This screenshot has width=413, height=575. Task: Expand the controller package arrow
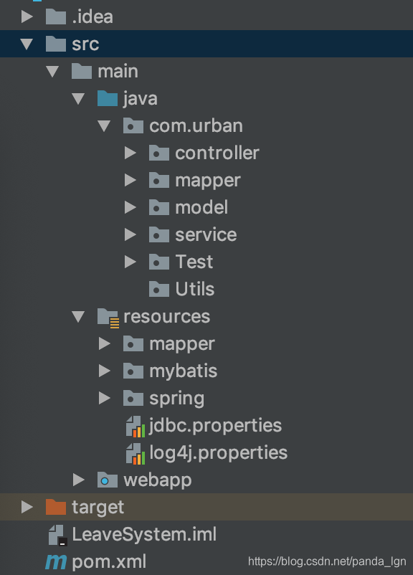click(130, 153)
